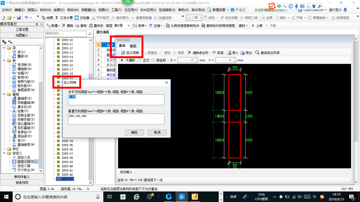This screenshot has height=202, width=360.
Task: Collapse the 梁 folder in the tree
Action: pyautogui.click(x=4, y=48)
